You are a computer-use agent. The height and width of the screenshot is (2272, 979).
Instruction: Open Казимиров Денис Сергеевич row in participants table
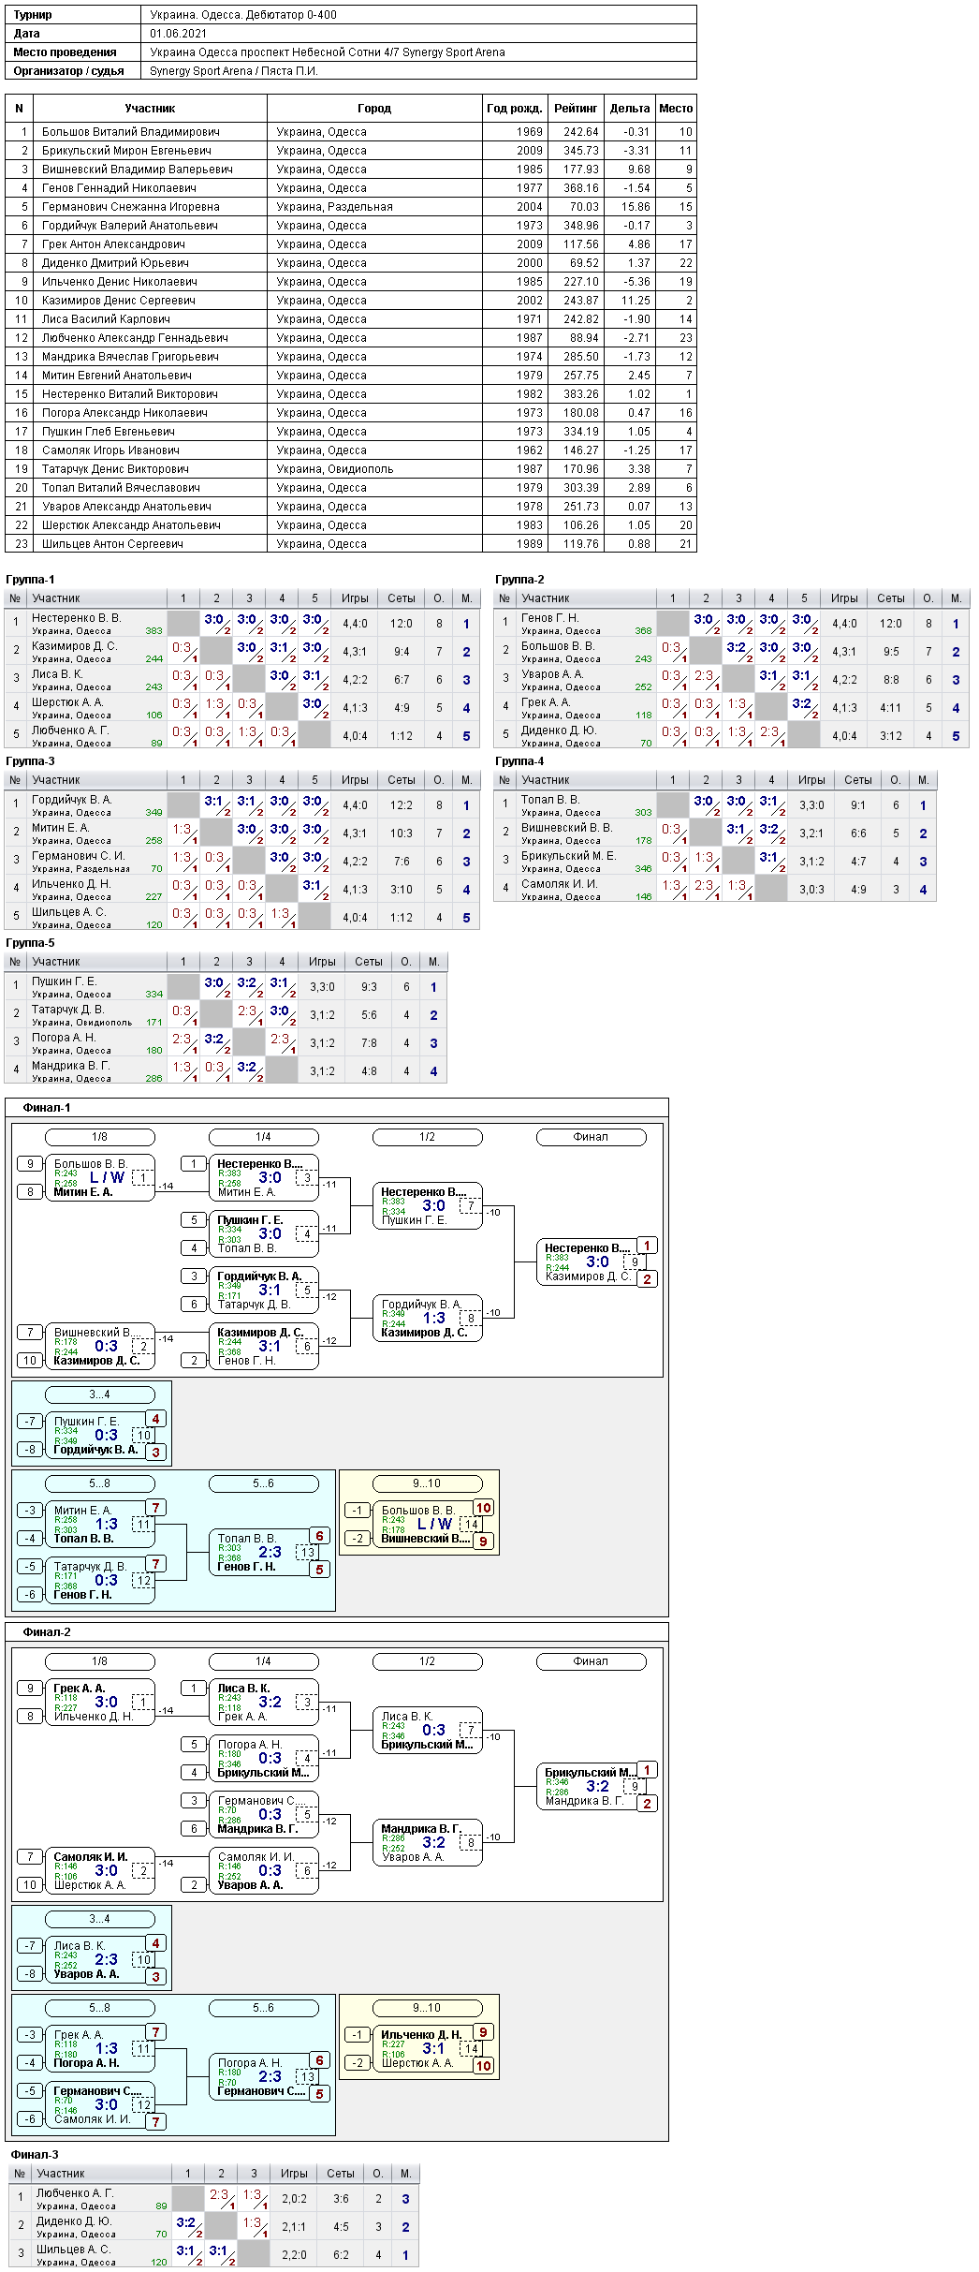(x=351, y=301)
